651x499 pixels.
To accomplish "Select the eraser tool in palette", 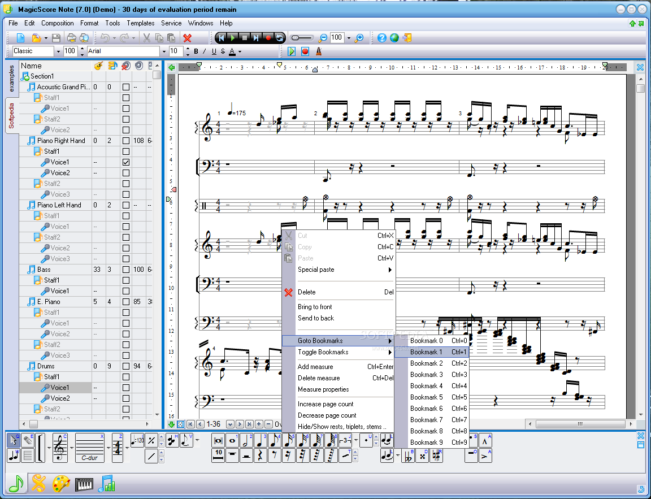I will (27, 440).
